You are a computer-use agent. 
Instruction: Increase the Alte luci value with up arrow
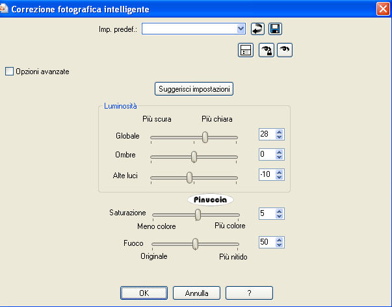click(x=280, y=172)
